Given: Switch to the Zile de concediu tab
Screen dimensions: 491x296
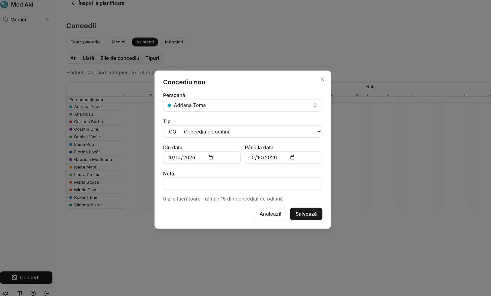Looking at the screenshot, I should (120, 58).
